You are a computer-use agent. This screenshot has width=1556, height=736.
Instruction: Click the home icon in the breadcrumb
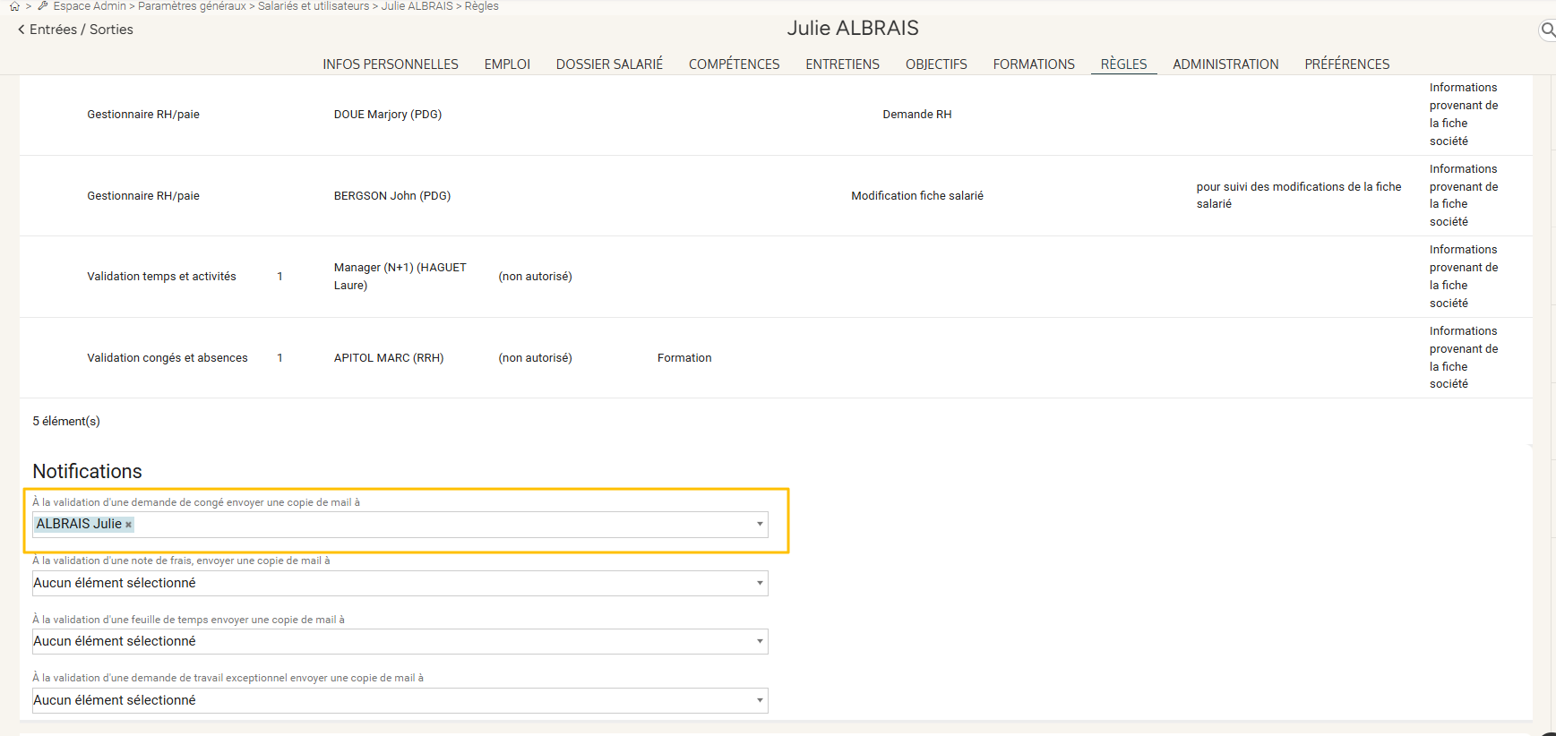(x=14, y=6)
